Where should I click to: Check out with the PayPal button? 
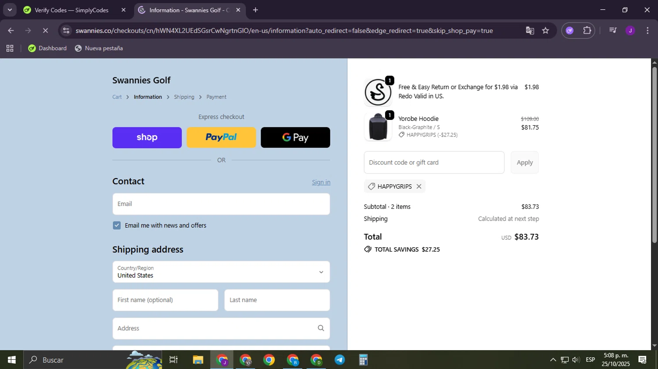pyautogui.click(x=221, y=137)
